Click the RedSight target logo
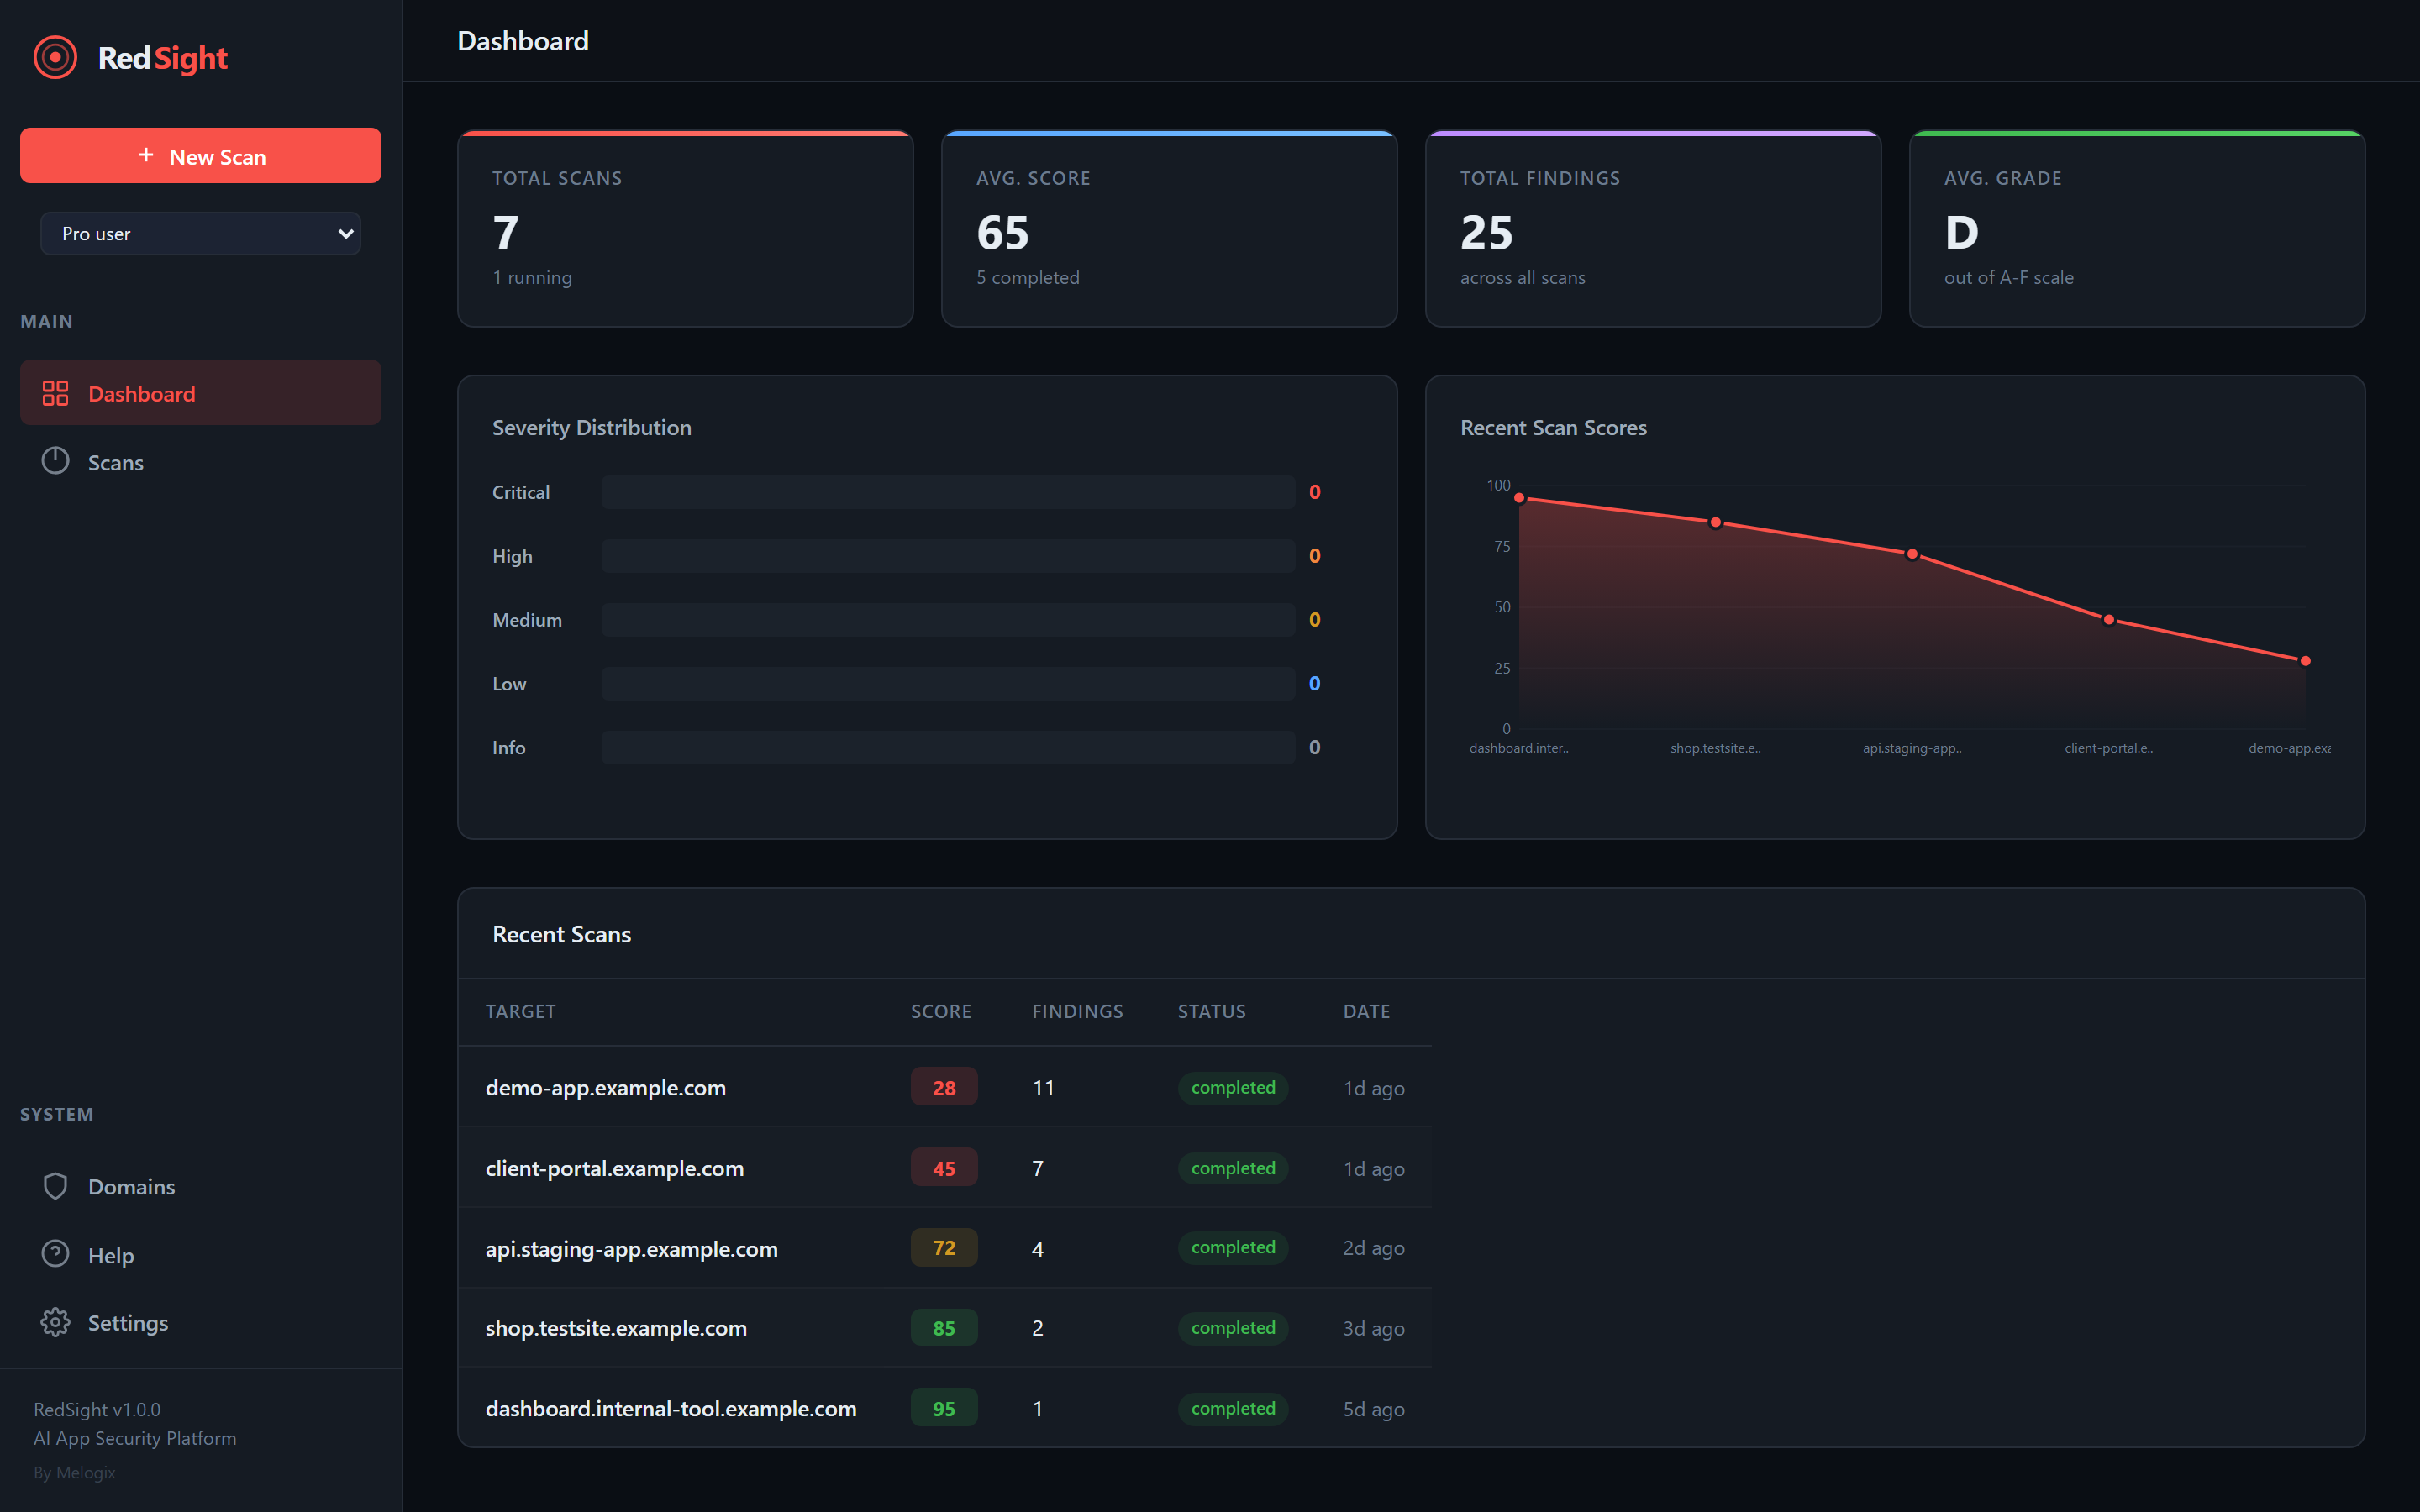Image resolution: width=2420 pixels, height=1512 pixels. click(55, 57)
